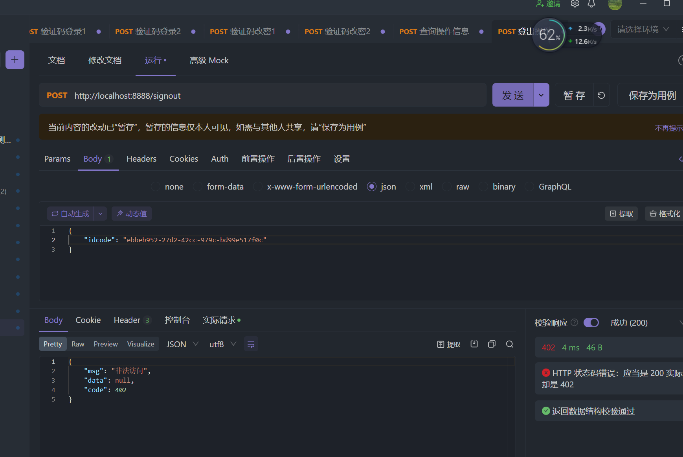Open settings gear icon in title bar
Screen dimensions: 683x457
point(575,4)
